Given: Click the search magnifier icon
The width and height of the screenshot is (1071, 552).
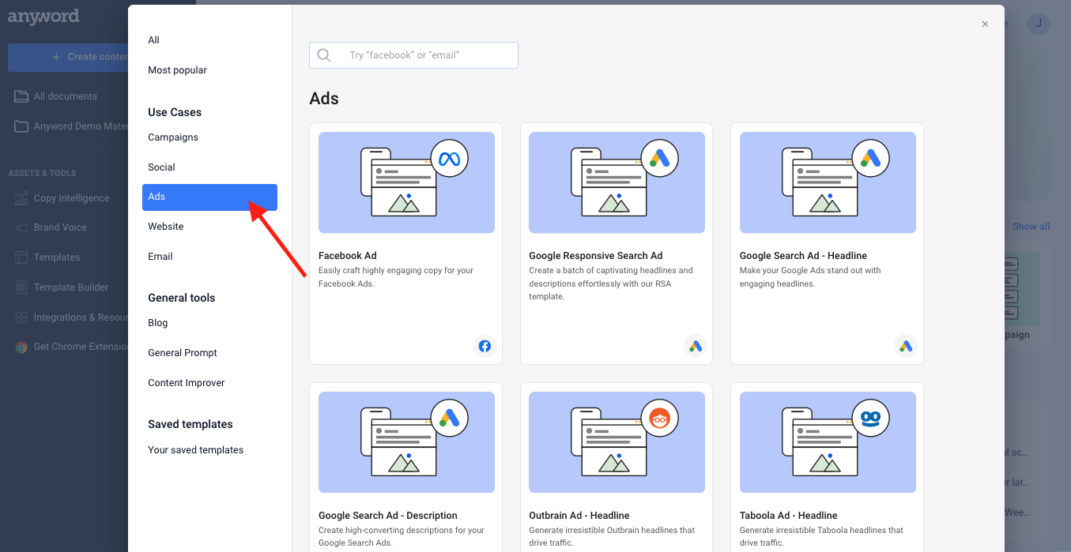Looking at the screenshot, I should coord(324,55).
